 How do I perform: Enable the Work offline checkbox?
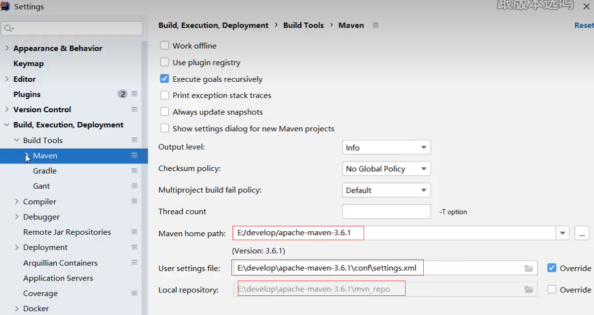coord(165,46)
